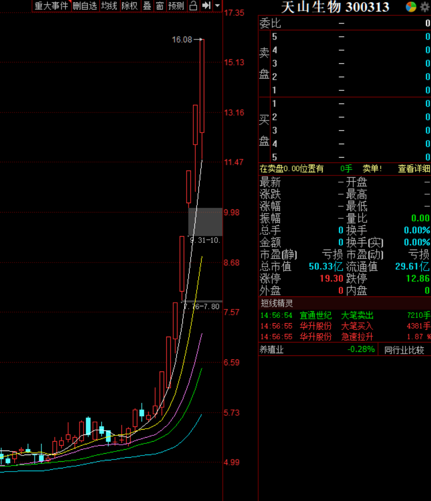Click the 换手(实) label
Screen dimensions: 431x501
[x=365, y=242]
